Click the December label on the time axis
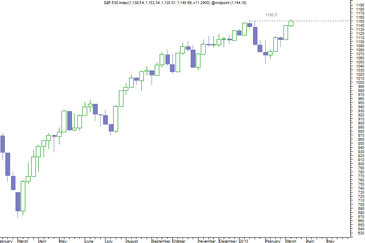Viewport: 365px width, 243px height. (x=228, y=241)
